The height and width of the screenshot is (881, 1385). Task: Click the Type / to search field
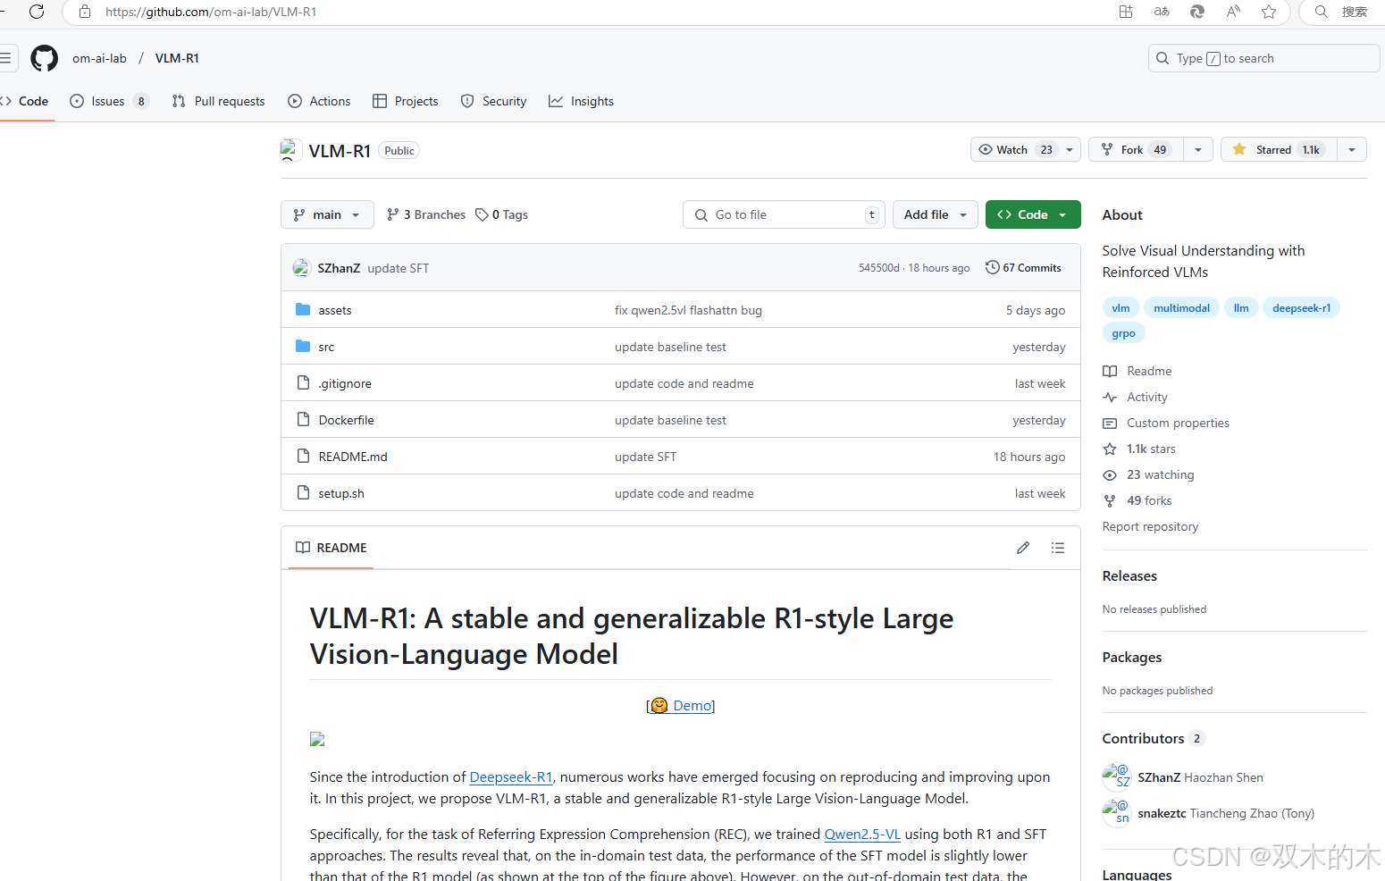(x=1263, y=58)
